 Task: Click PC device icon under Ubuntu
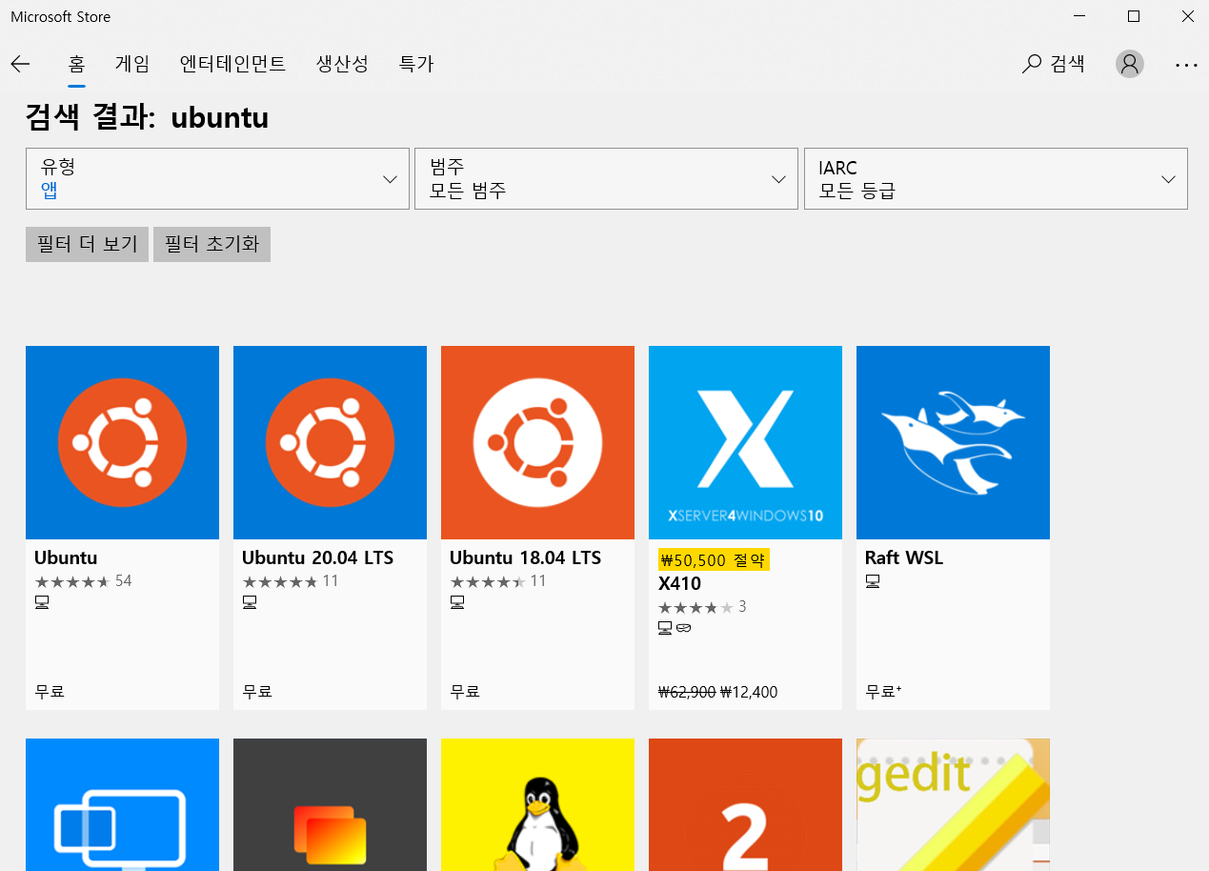click(x=42, y=602)
